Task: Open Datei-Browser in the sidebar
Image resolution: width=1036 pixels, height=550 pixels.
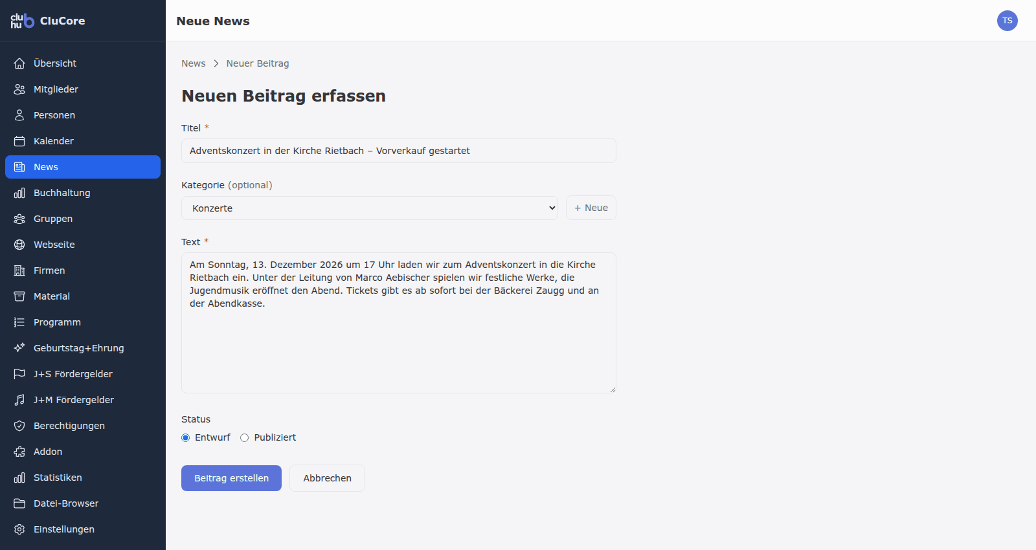Action: point(83,503)
